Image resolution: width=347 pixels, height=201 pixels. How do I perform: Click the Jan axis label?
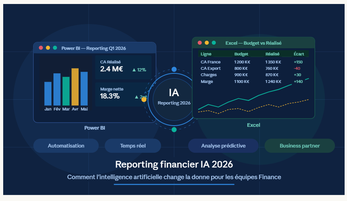coord(48,109)
